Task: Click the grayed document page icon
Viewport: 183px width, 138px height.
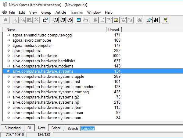Action: coord(95,20)
